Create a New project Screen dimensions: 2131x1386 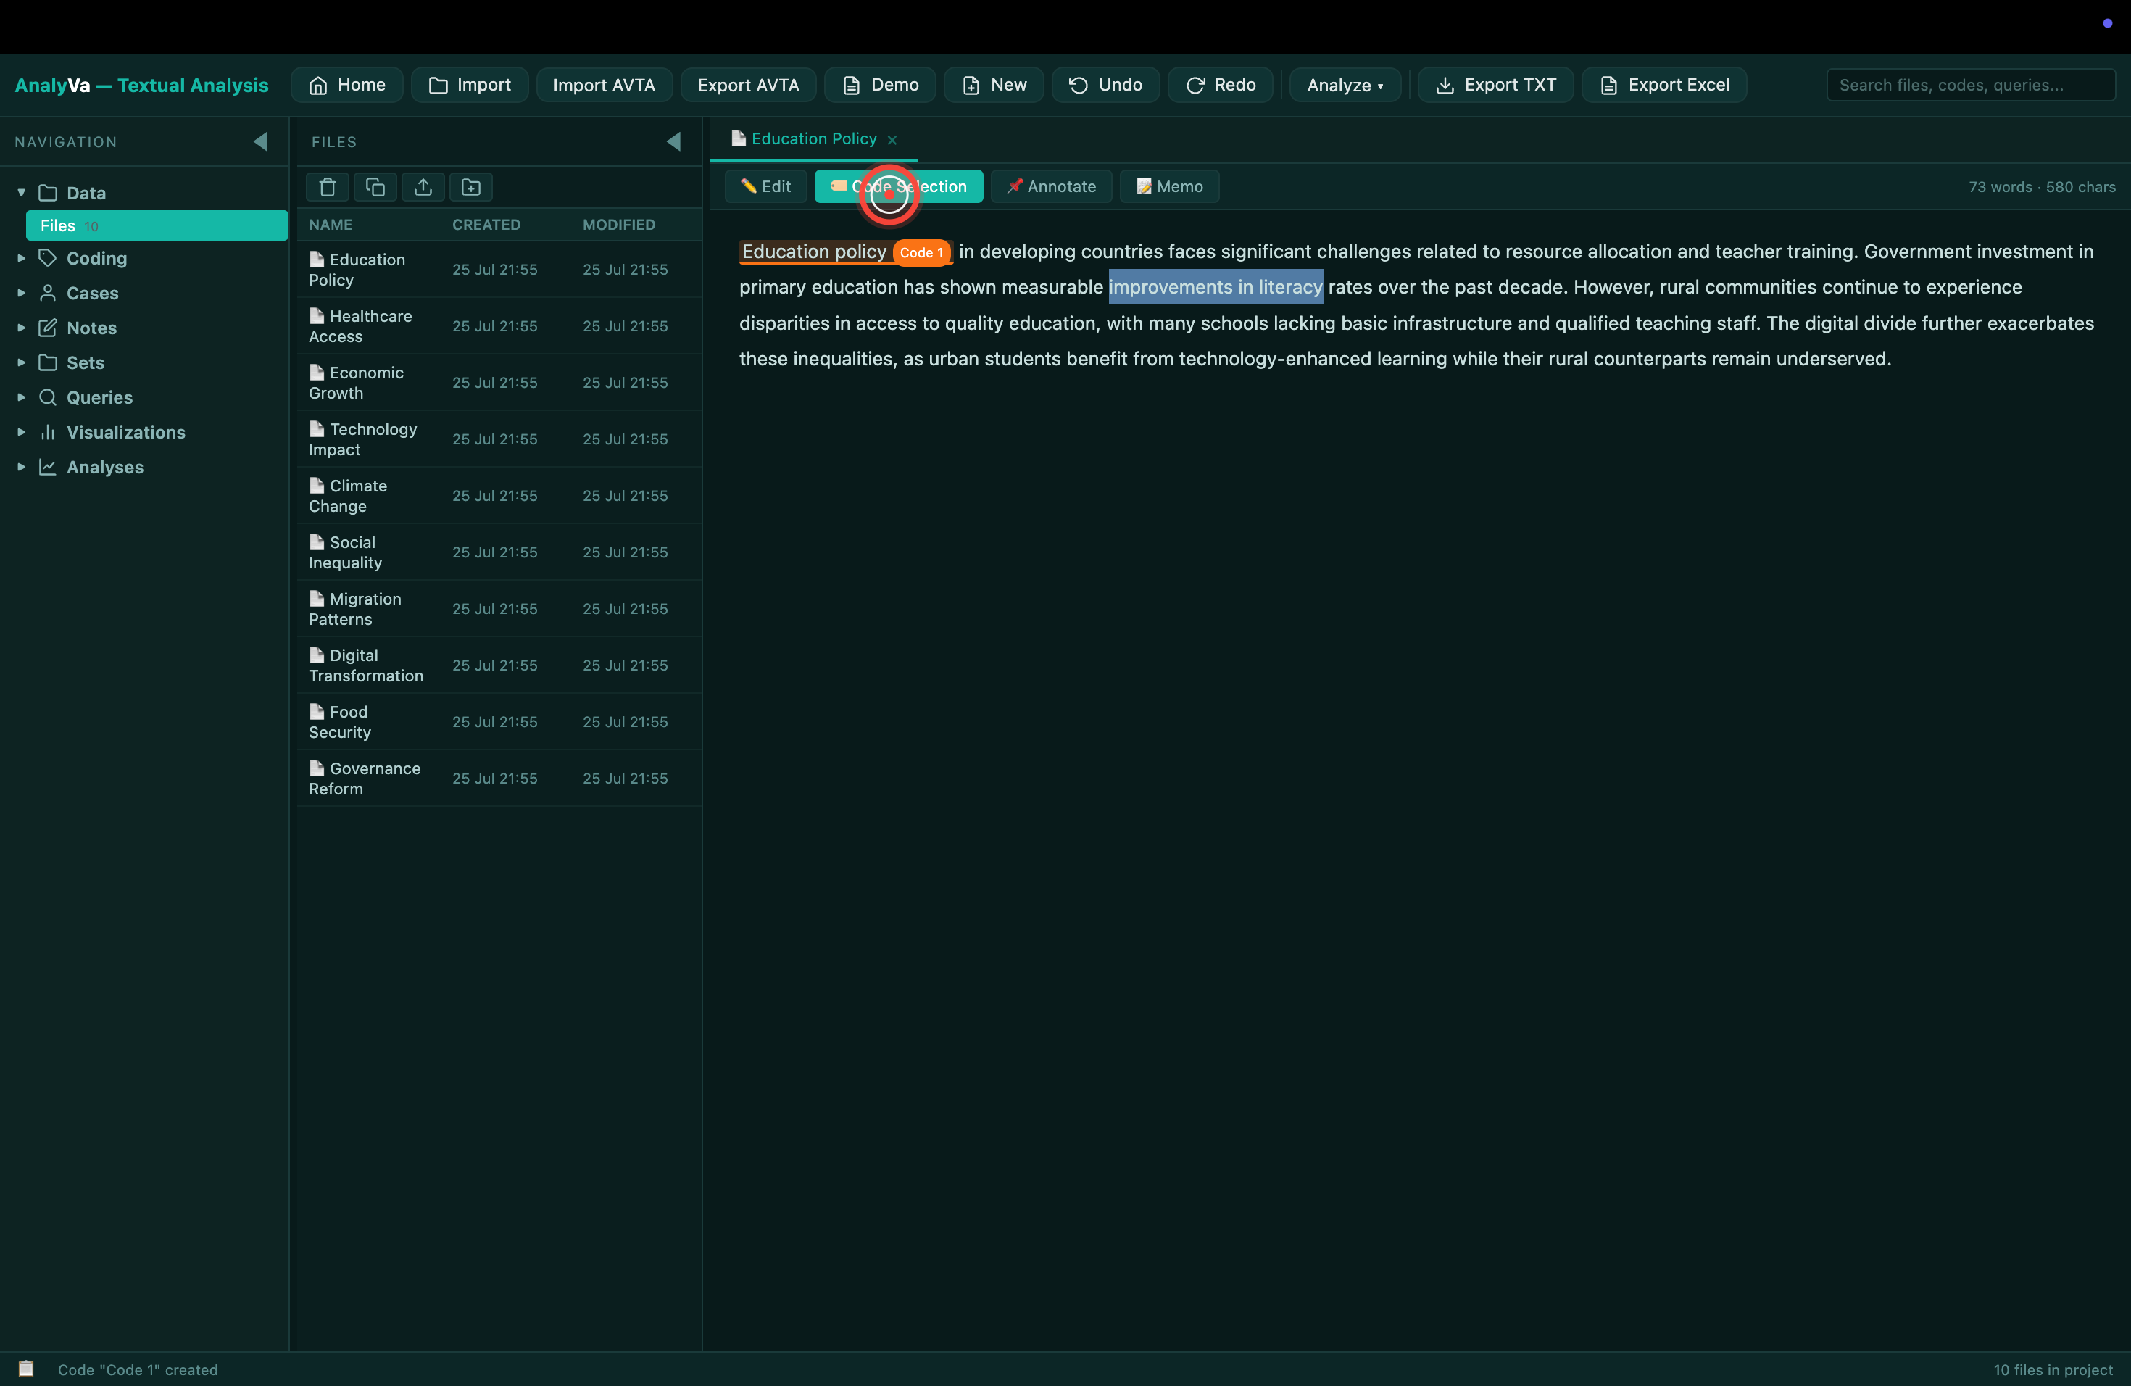[993, 85]
